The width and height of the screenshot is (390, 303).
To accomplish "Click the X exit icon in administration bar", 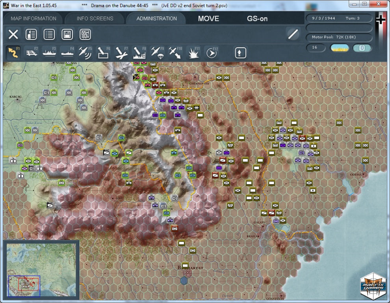I will 13,34.
